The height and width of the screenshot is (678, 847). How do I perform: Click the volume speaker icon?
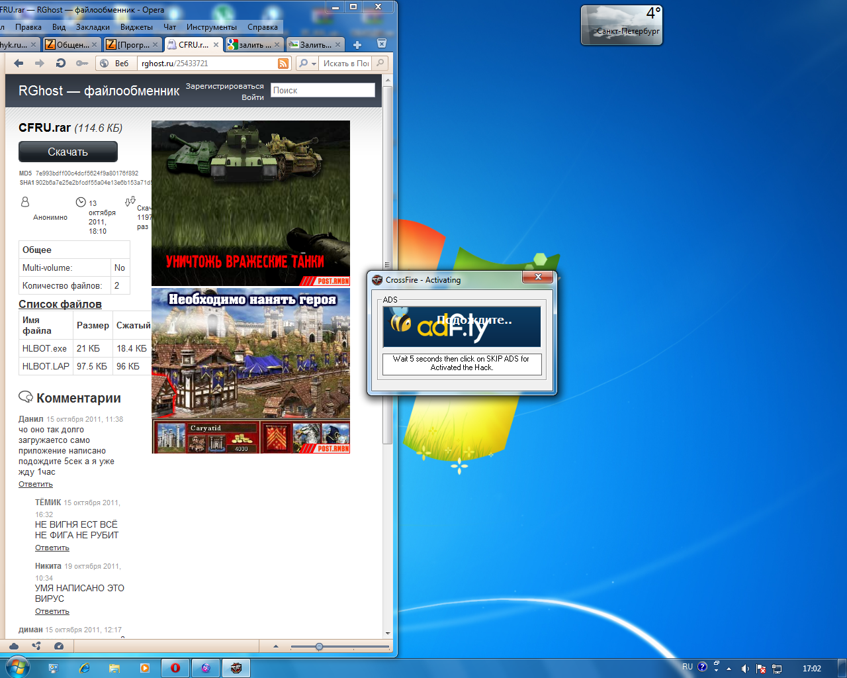pyautogui.click(x=745, y=669)
